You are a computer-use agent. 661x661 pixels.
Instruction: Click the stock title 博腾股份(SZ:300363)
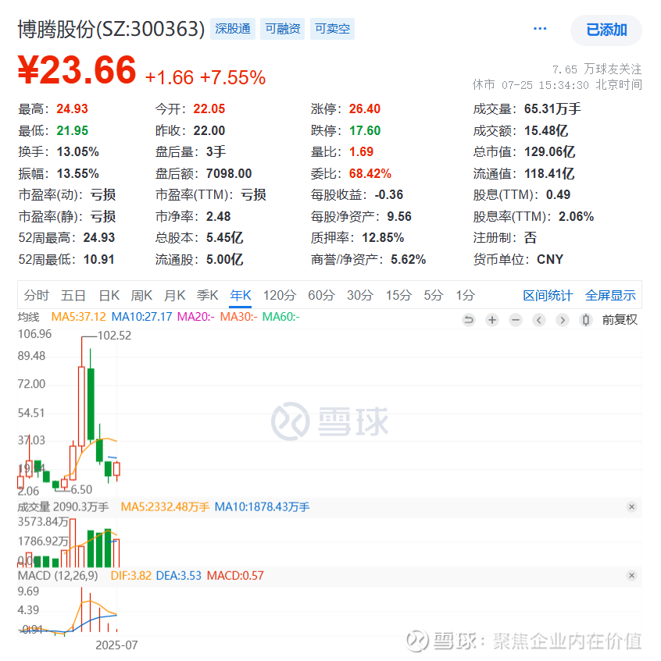(x=111, y=29)
